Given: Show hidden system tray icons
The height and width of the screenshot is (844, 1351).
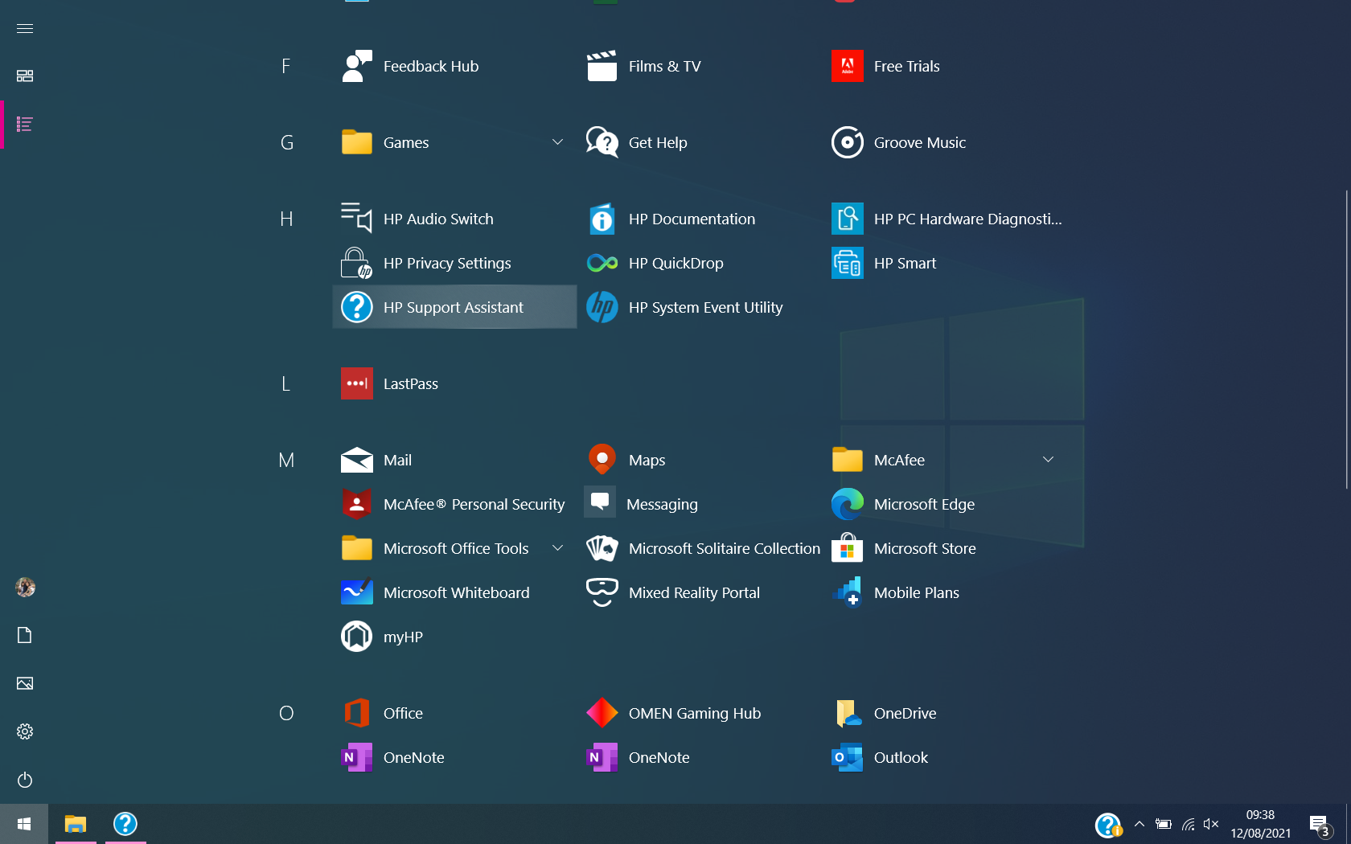Looking at the screenshot, I should 1139,824.
